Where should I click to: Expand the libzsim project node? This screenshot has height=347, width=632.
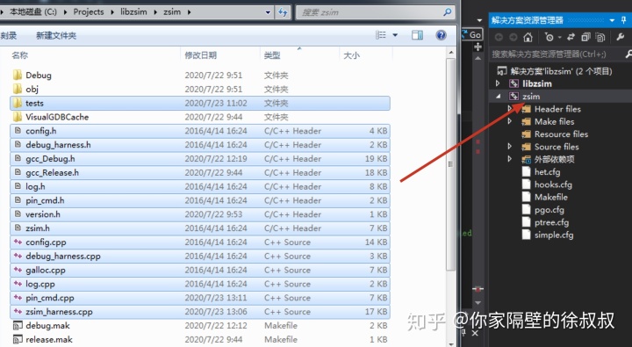click(x=499, y=83)
